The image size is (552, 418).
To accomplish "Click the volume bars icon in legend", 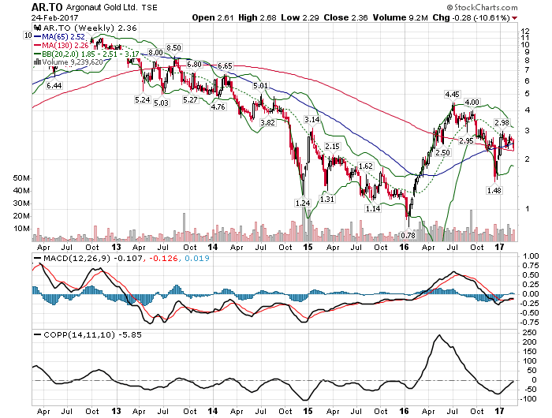I will pos(37,62).
